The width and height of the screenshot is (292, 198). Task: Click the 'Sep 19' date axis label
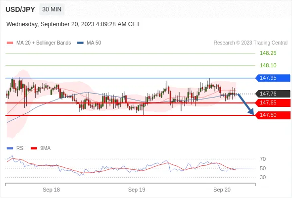[x=137, y=190]
